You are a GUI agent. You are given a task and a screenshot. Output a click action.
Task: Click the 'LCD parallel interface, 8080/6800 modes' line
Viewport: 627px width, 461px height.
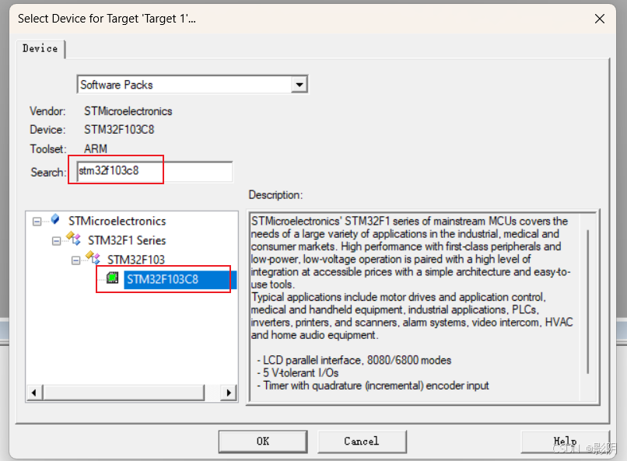point(354,361)
